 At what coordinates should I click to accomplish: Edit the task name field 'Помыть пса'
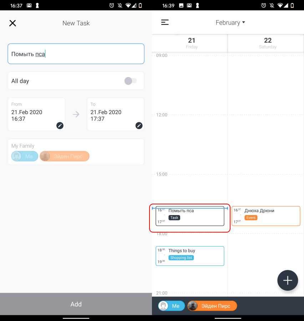coord(76,54)
